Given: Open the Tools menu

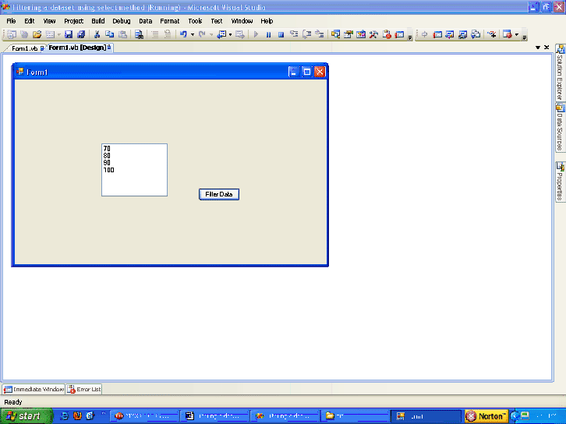Looking at the screenshot, I should pyautogui.click(x=195, y=21).
